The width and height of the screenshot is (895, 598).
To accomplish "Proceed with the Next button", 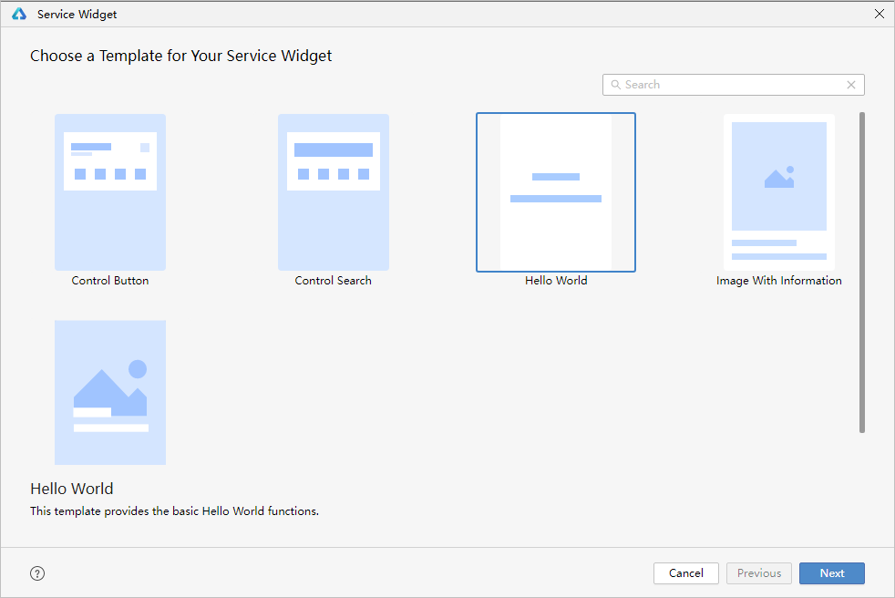I will tap(831, 573).
